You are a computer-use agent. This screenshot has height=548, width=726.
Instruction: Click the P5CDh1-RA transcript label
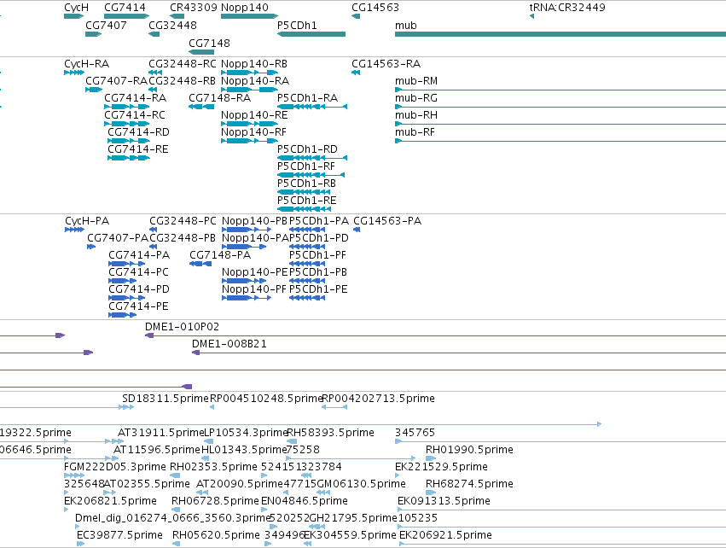[x=308, y=98]
